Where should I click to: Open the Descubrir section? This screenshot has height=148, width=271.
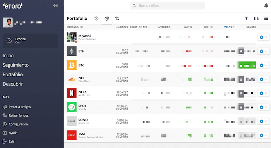coord(13,84)
